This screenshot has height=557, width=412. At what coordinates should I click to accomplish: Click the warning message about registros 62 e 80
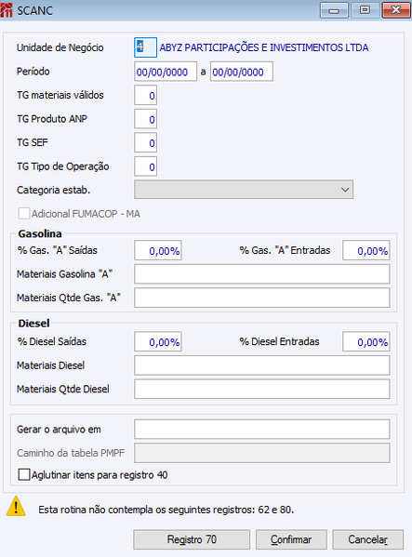[x=166, y=510]
